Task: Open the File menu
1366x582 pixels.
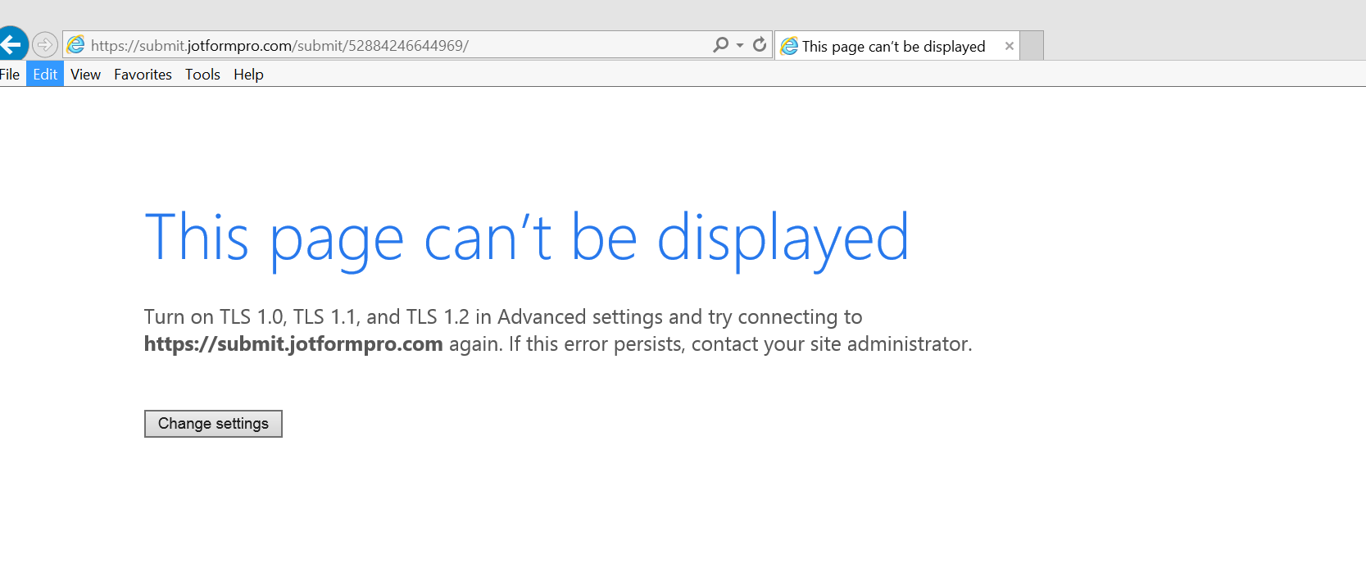Action: pos(10,75)
